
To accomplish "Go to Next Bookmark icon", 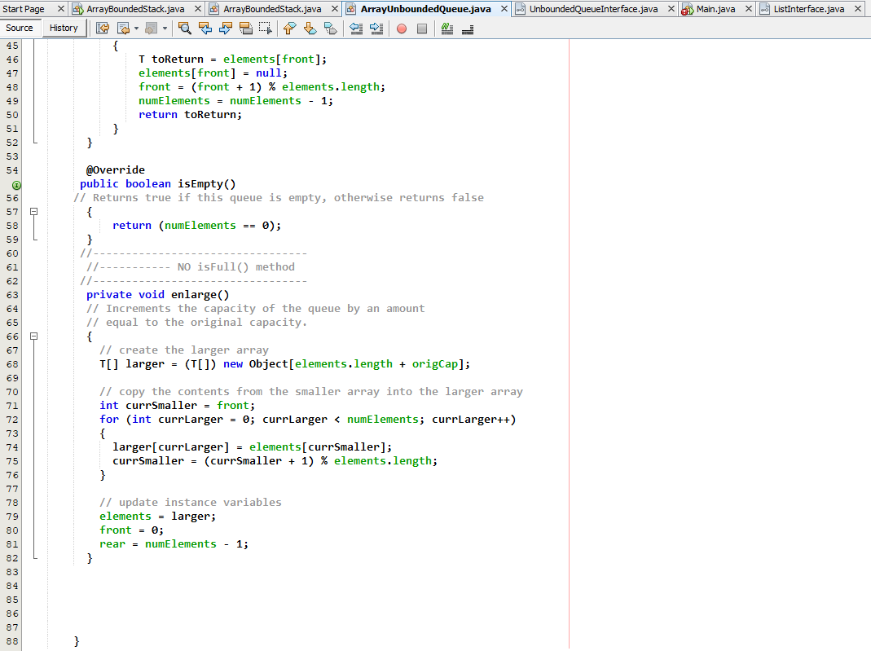I will coord(310,29).
